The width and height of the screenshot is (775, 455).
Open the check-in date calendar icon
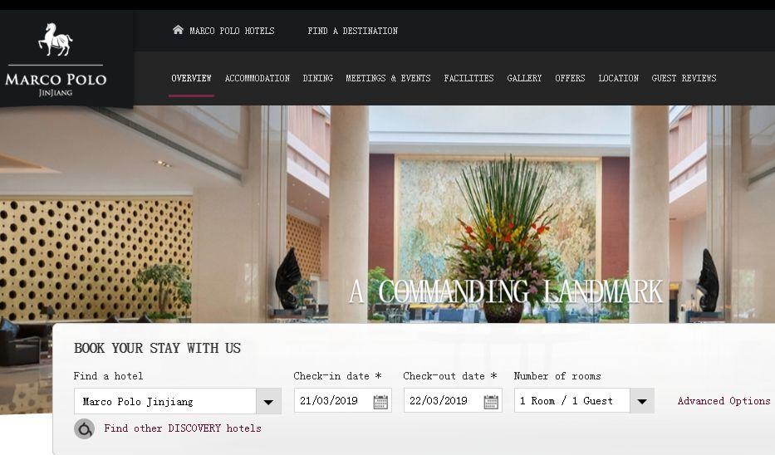click(x=380, y=402)
